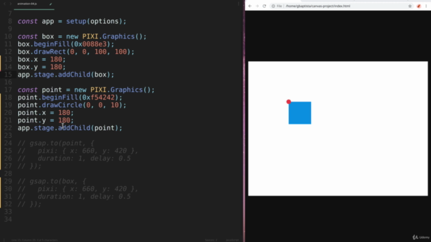Click value 180 on box.x line
The height and width of the screenshot is (242, 431).
coord(56,60)
